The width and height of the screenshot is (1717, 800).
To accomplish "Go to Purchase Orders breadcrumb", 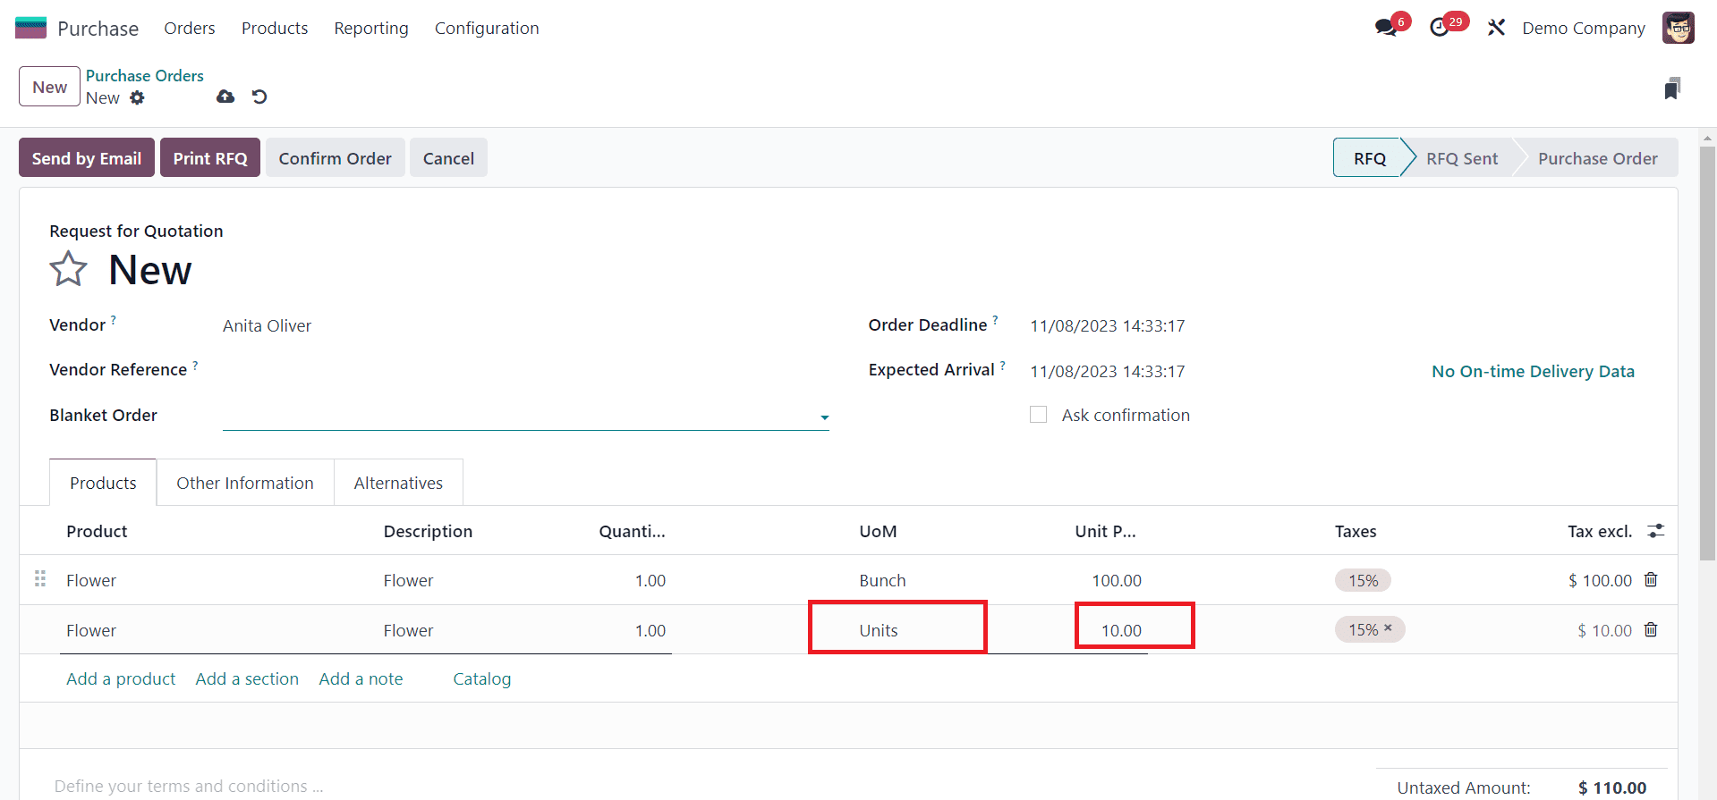I will 145,76.
